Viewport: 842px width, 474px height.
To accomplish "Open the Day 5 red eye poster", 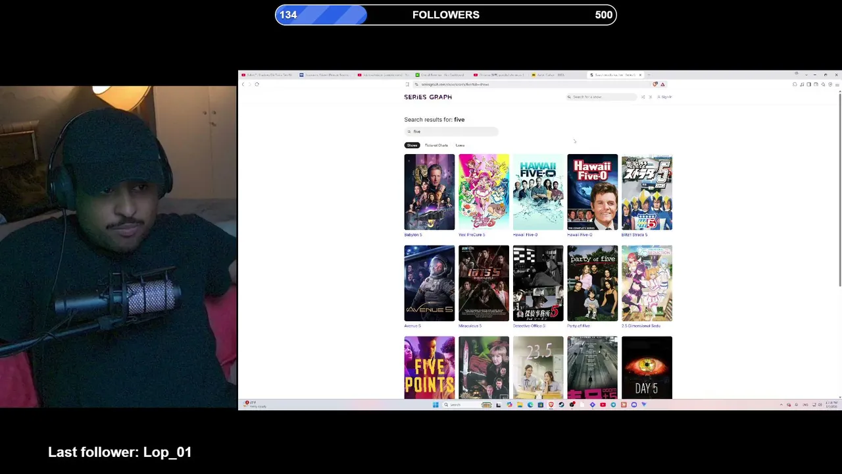I will coord(647,367).
